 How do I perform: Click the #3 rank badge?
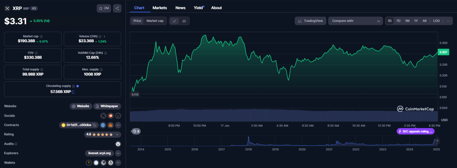point(34,8)
